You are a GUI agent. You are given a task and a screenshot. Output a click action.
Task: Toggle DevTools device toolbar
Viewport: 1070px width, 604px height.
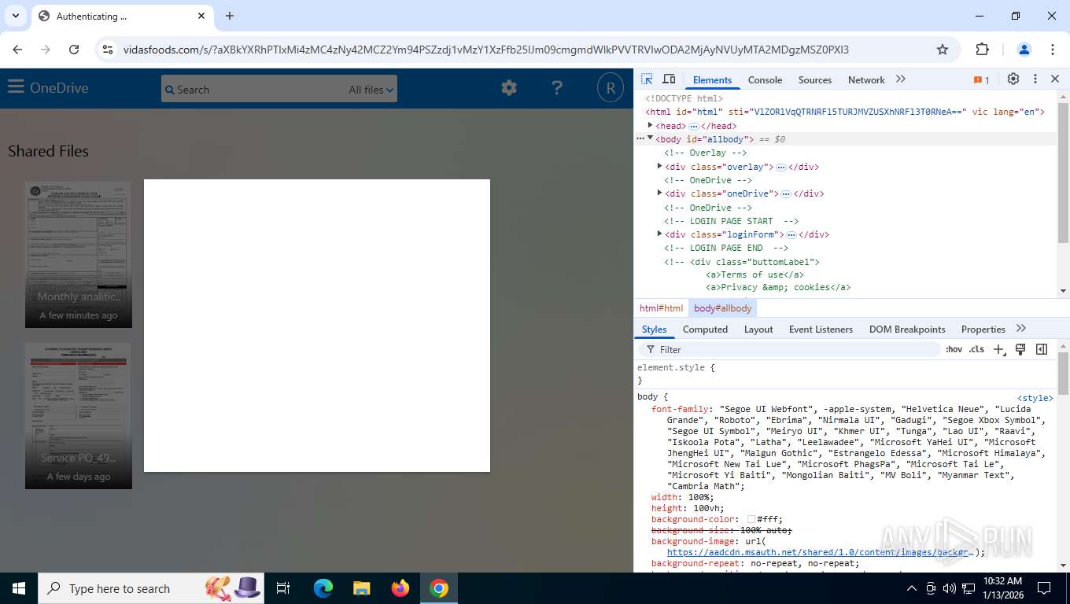pyautogui.click(x=669, y=79)
